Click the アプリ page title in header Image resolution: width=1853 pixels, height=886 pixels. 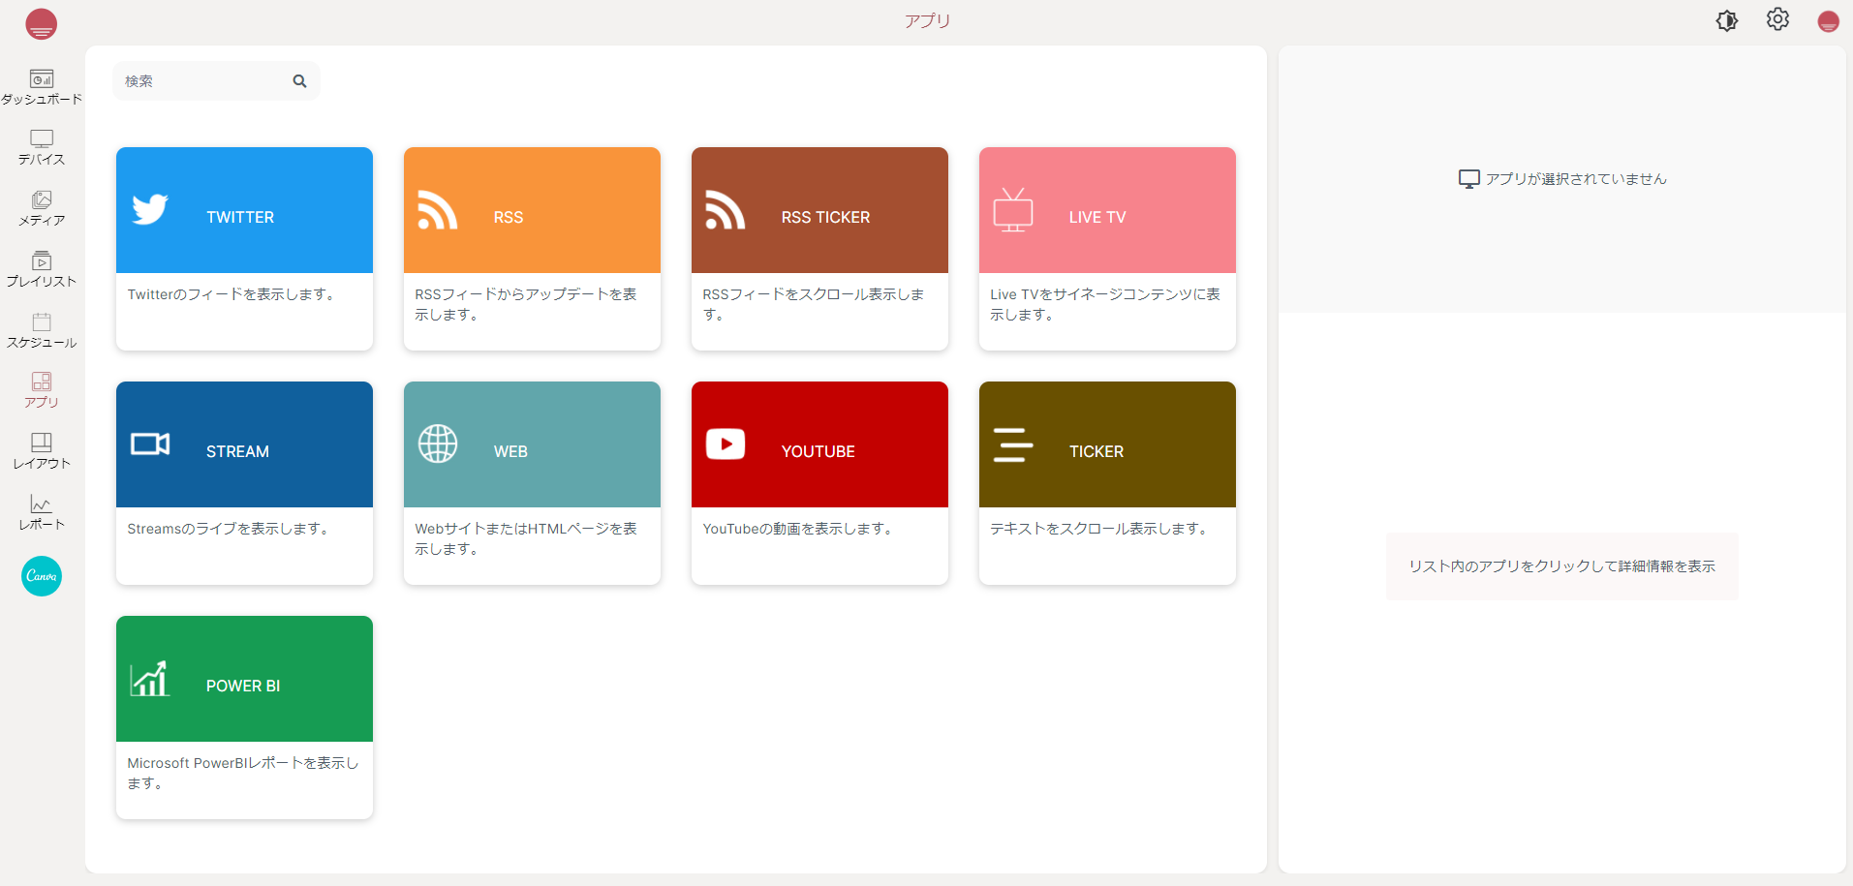(927, 20)
